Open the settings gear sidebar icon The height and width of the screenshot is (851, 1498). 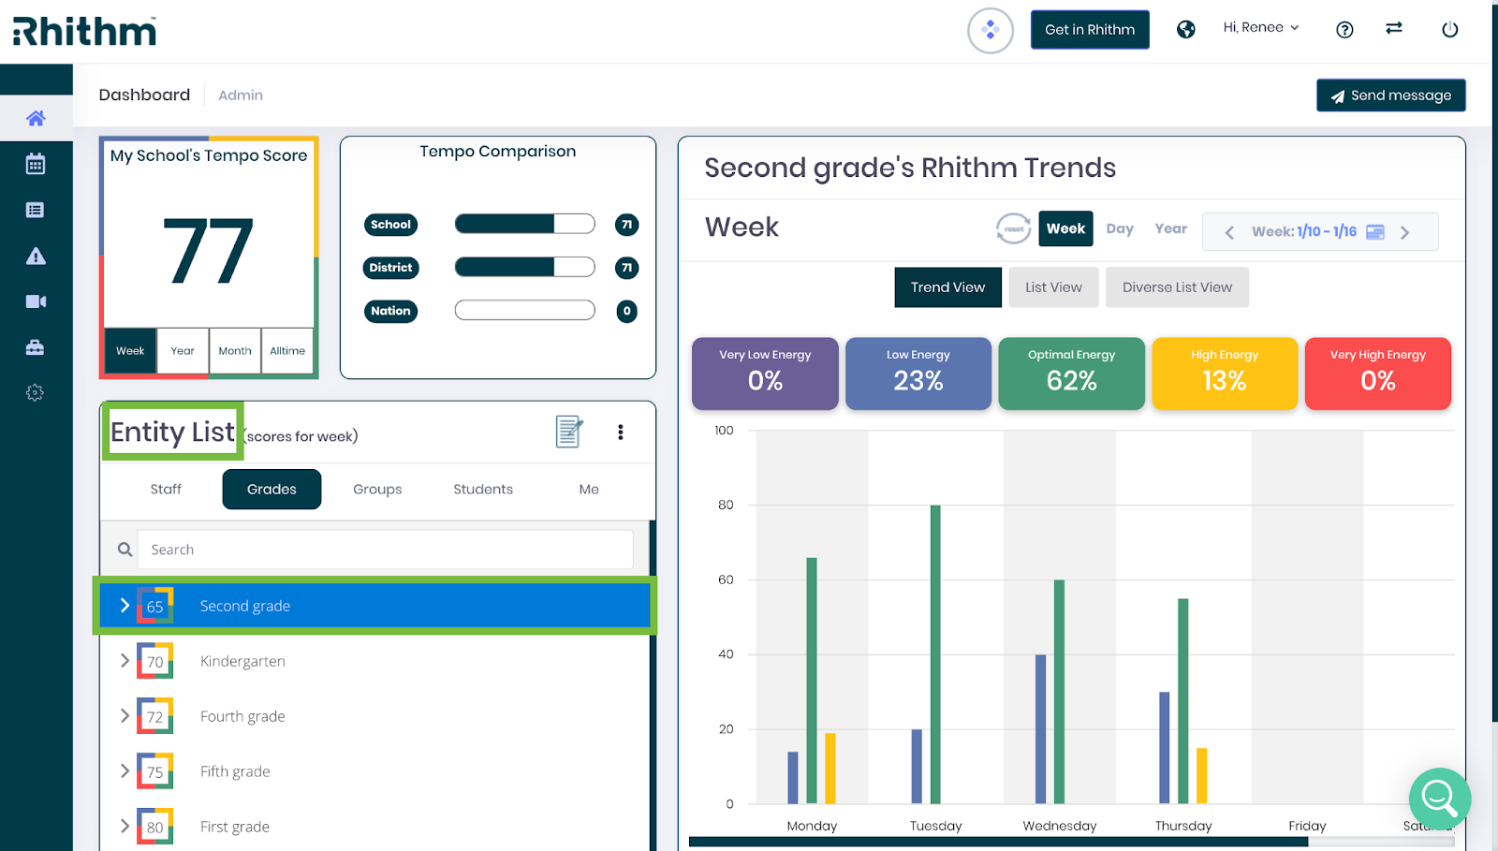tap(36, 393)
